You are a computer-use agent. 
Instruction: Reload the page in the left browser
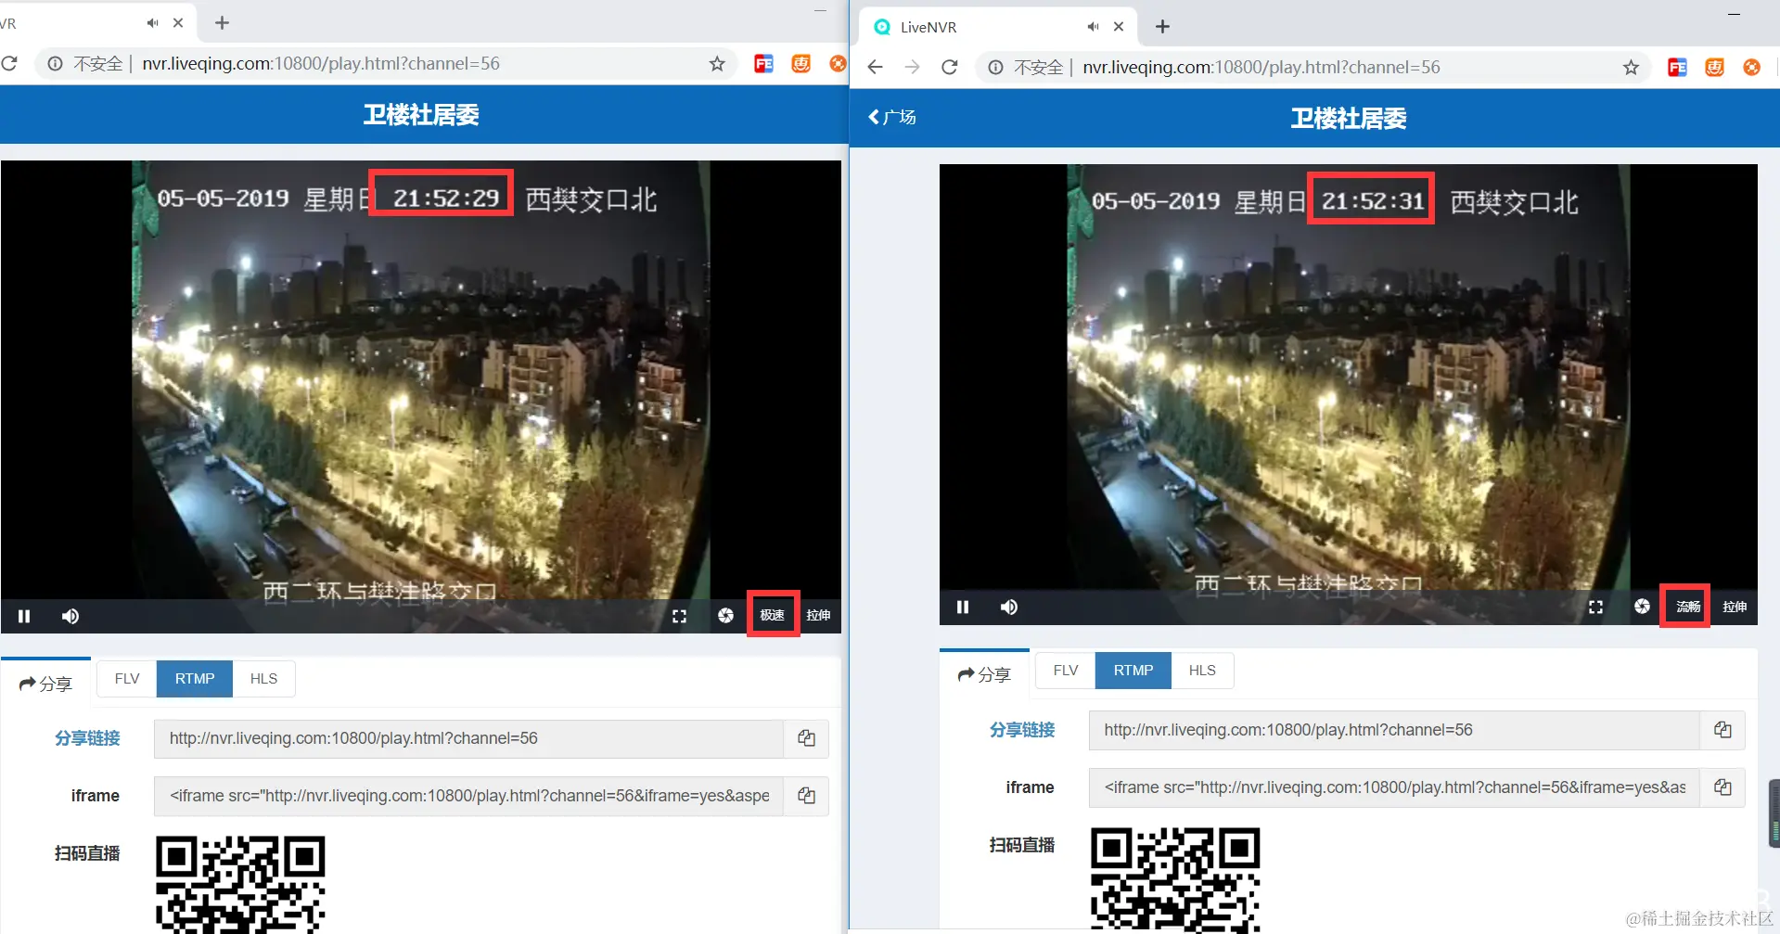point(11,63)
